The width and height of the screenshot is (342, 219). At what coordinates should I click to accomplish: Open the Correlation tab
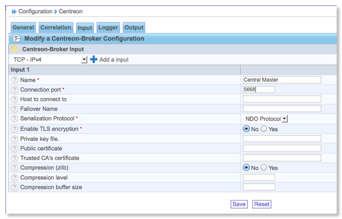[56, 28]
